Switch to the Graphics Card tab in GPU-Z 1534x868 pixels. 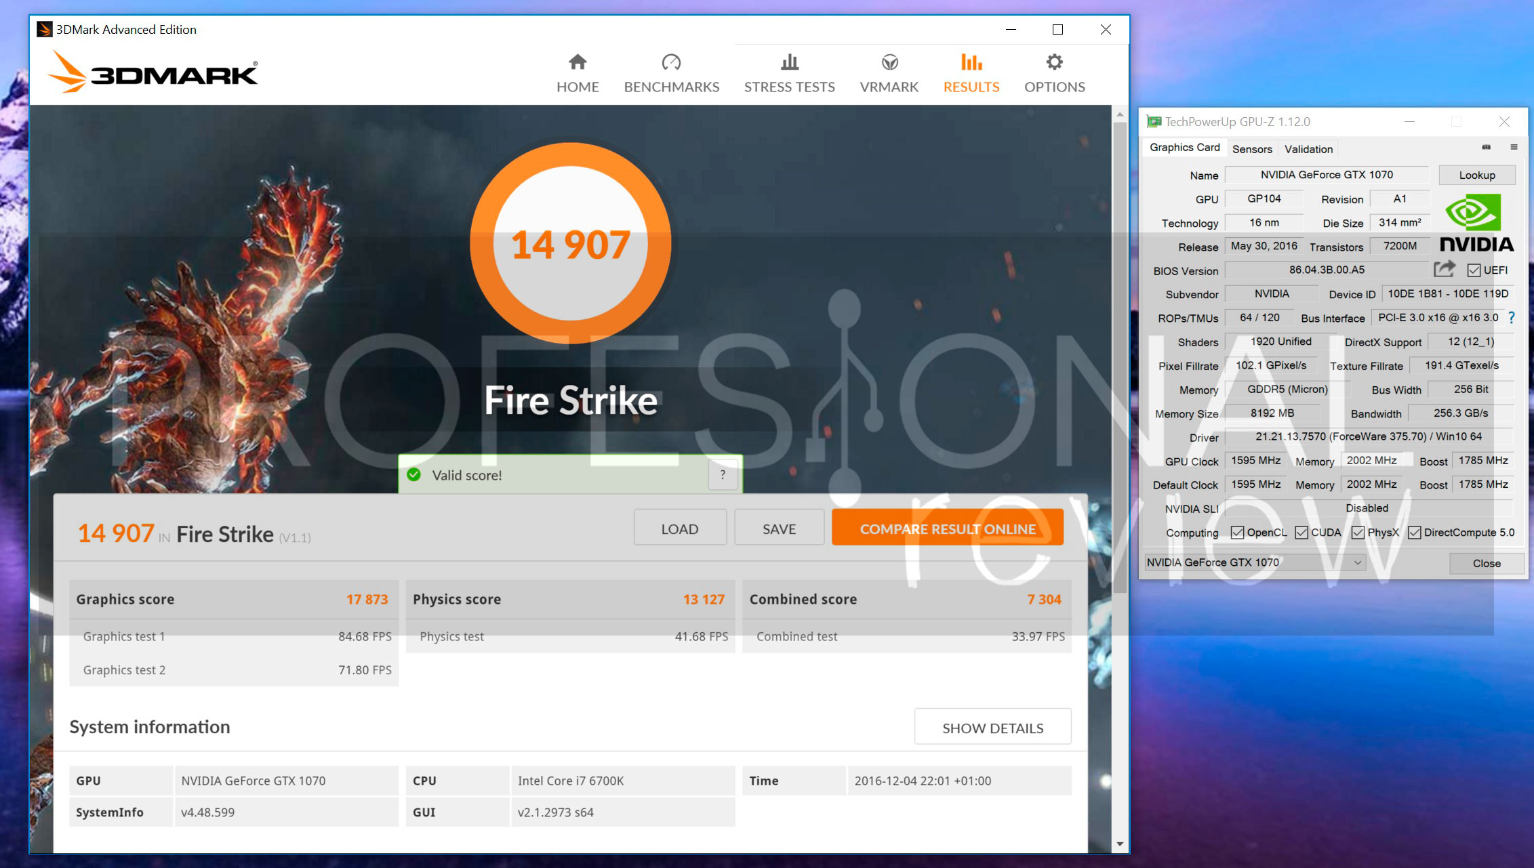pos(1184,148)
